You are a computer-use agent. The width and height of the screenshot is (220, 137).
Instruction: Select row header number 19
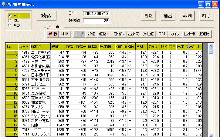(12, 134)
